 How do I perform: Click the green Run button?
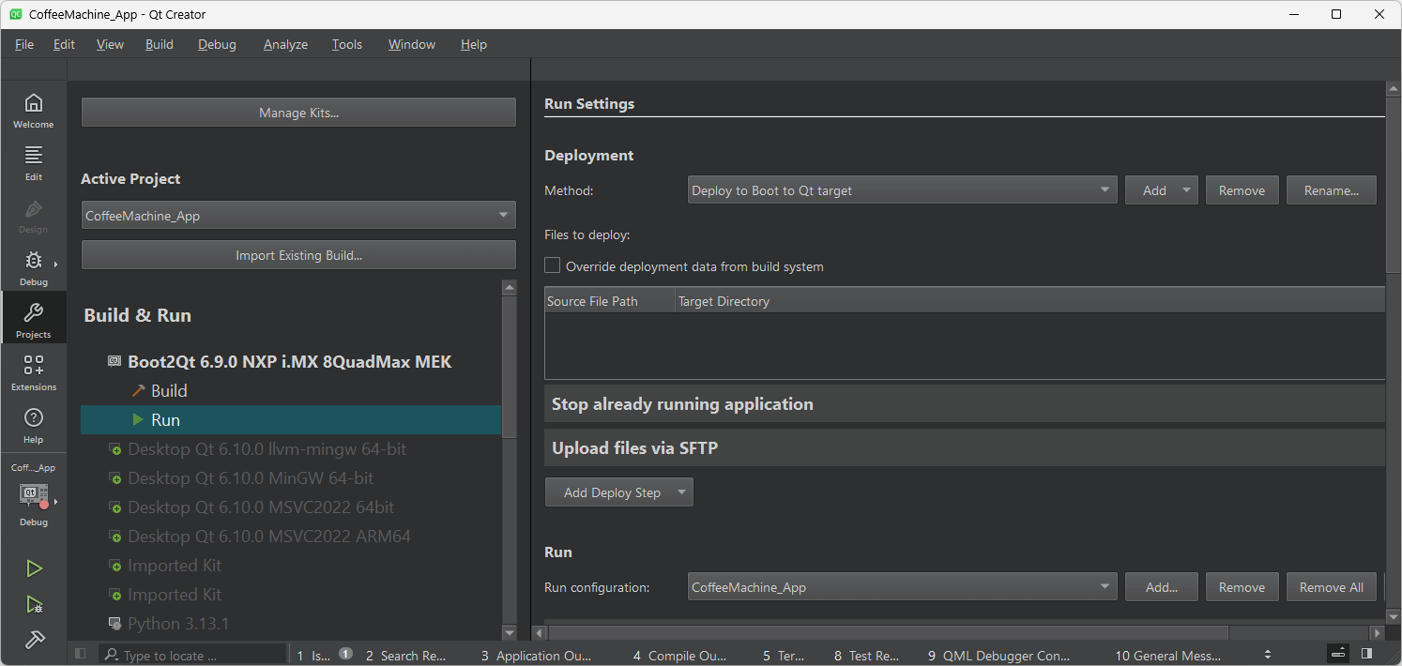point(34,568)
